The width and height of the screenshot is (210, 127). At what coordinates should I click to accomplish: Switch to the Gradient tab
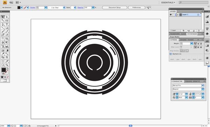coord(183,40)
